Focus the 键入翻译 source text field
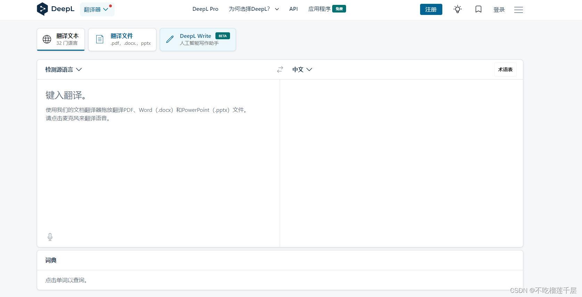 (158, 156)
